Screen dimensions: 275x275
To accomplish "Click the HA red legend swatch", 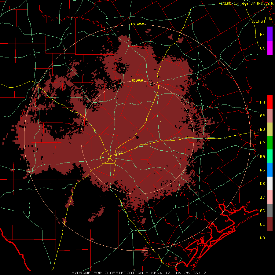I will (270, 102).
